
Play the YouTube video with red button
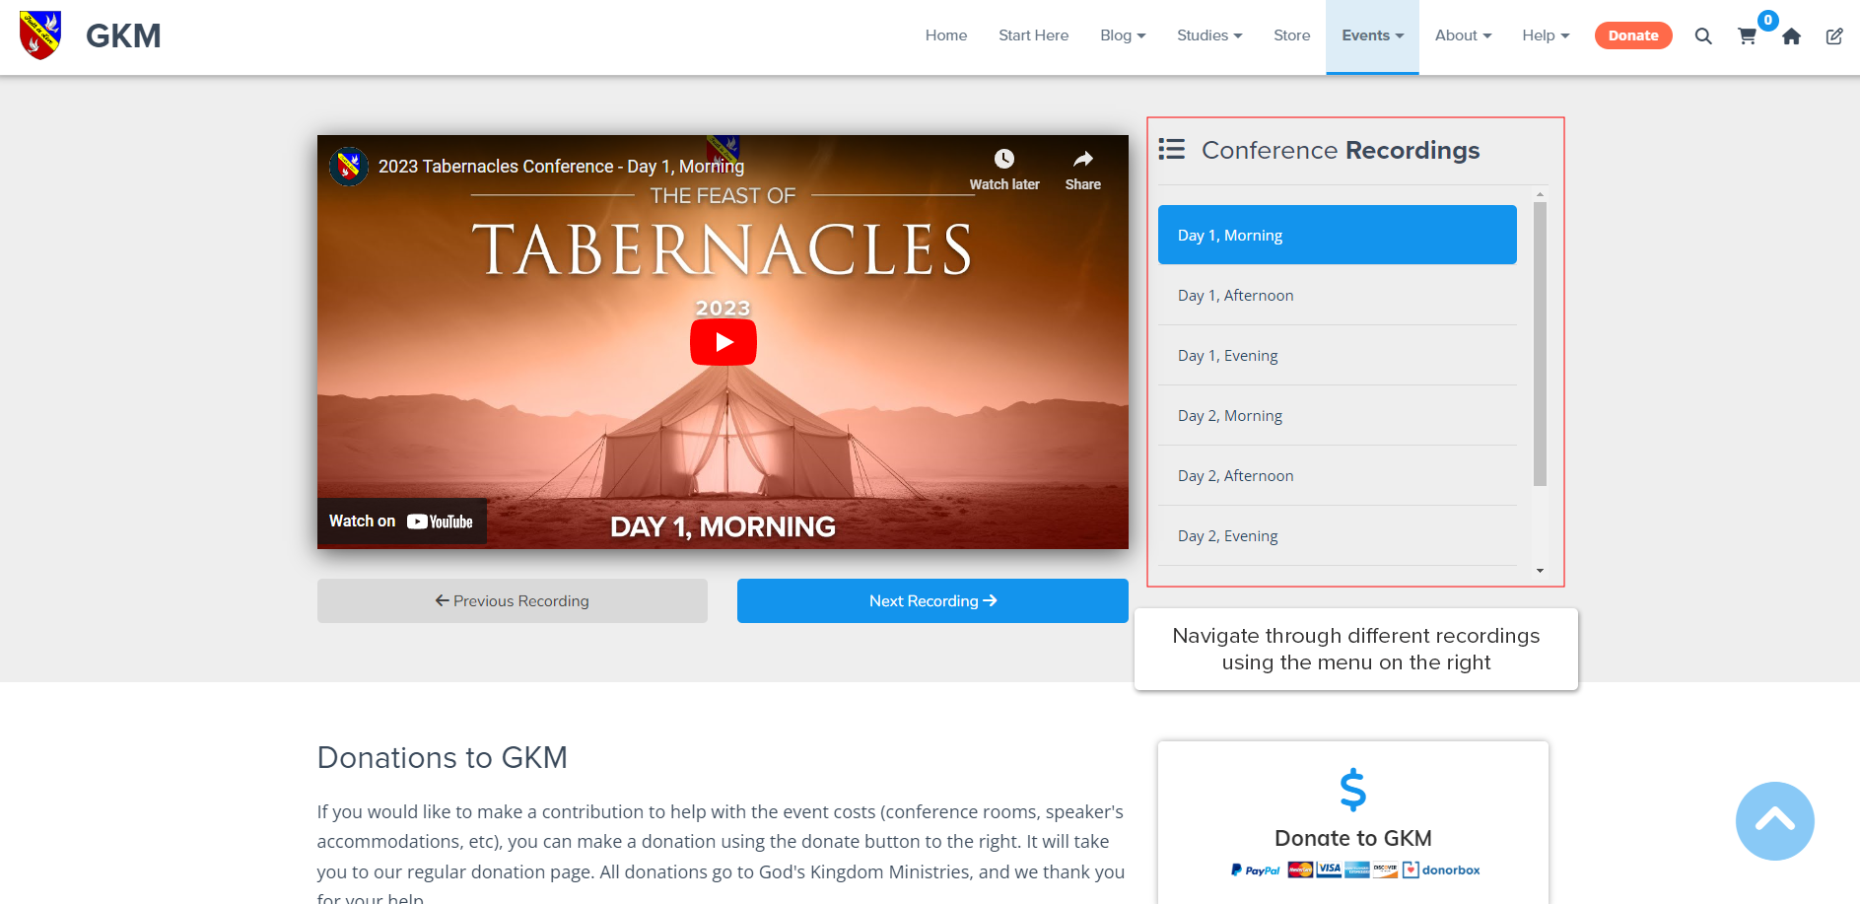(723, 342)
